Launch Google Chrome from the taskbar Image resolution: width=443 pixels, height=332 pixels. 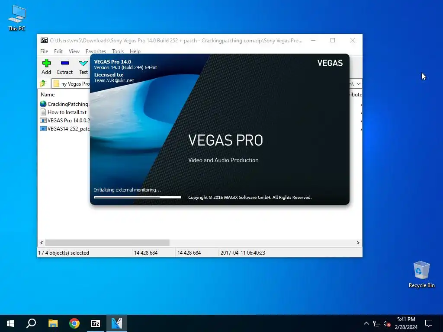coord(74,323)
